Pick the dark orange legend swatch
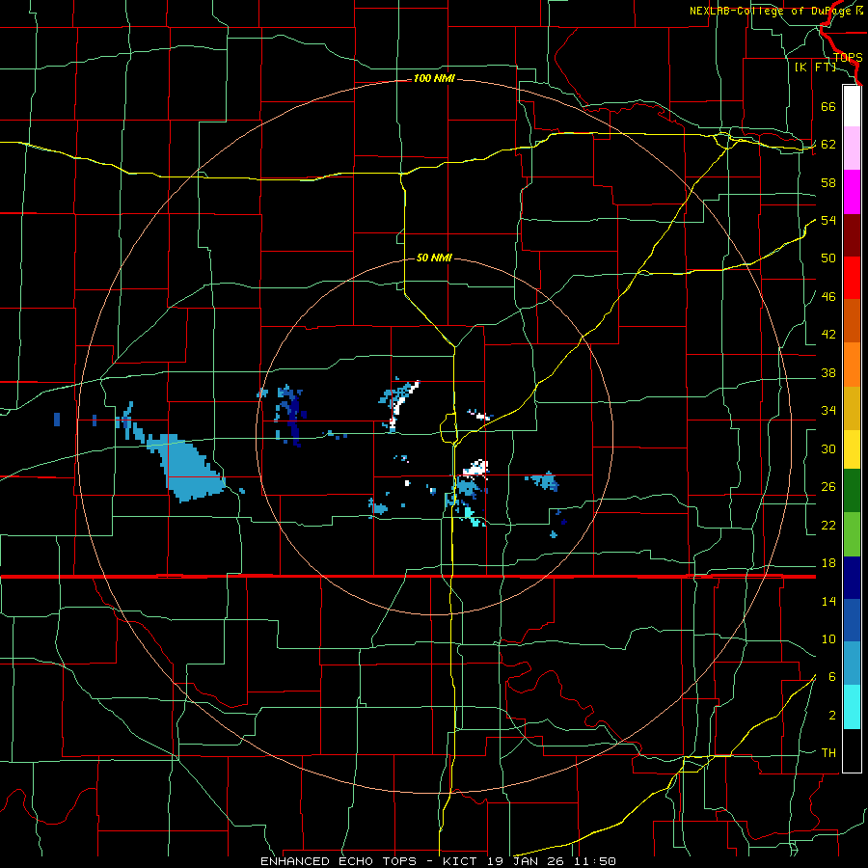Image resolution: width=868 pixels, height=868 pixels. coord(852,321)
